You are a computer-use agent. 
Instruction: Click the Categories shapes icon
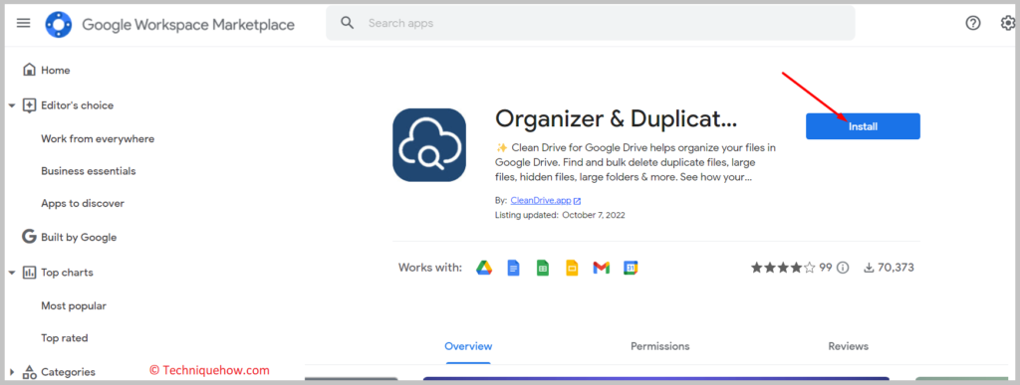(29, 373)
